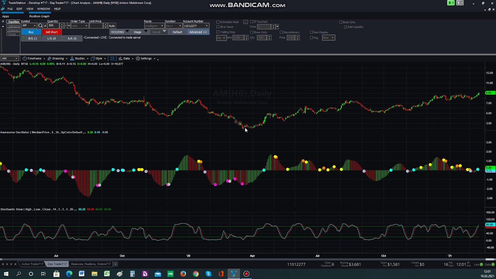496x279 pixels.
Task: Open the EDIT menu
Action: pyautogui.click(x=19, y=9)
